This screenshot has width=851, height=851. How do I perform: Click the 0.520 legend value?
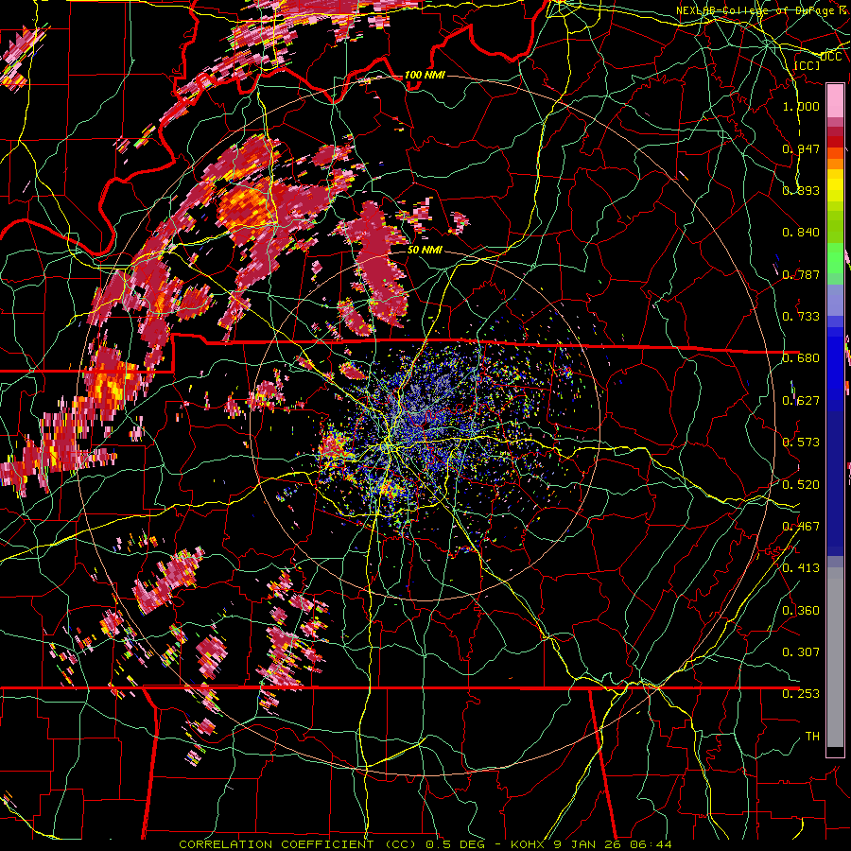(801, 485)
